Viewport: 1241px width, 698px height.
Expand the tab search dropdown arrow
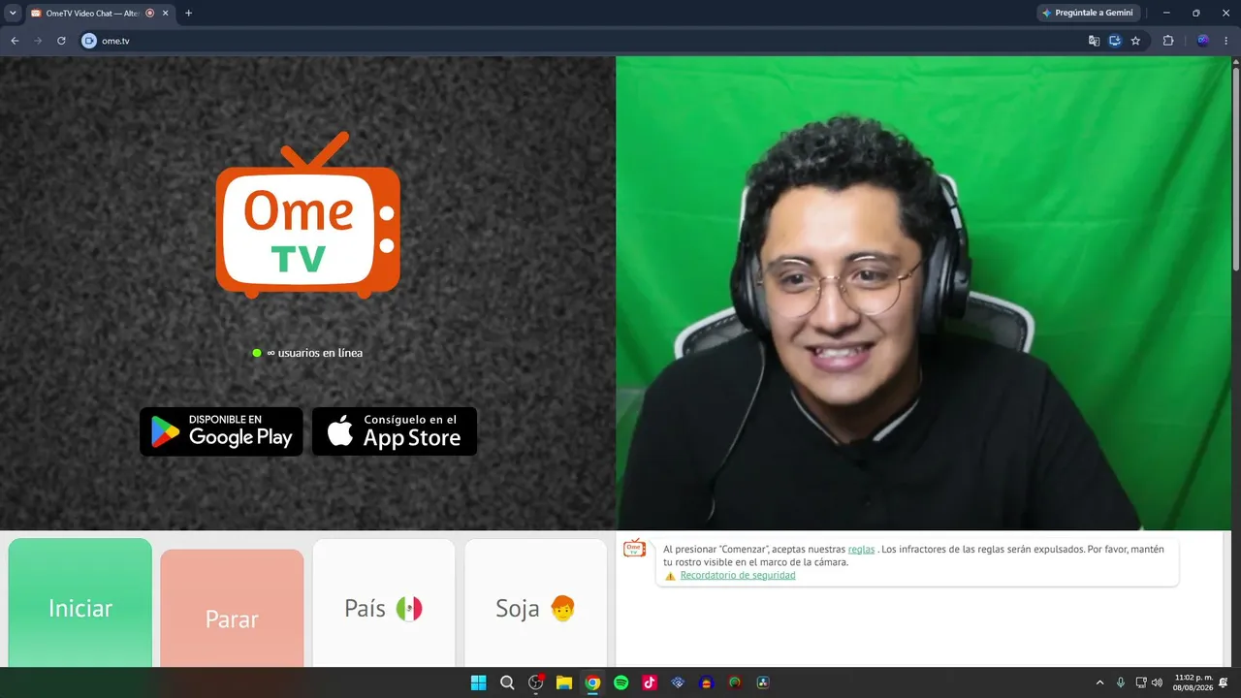pos(13,14)
